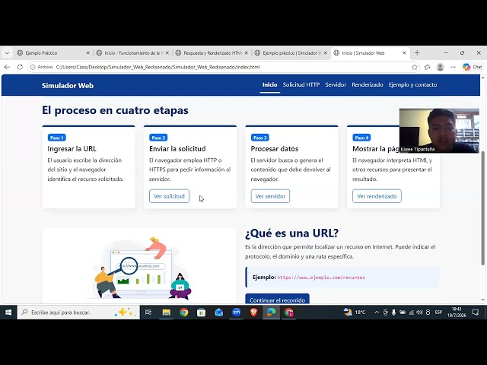Click the page vertical scrollbar thumb
The height and width of the screenshot is (365, 487).
click(x=483, y=208)
